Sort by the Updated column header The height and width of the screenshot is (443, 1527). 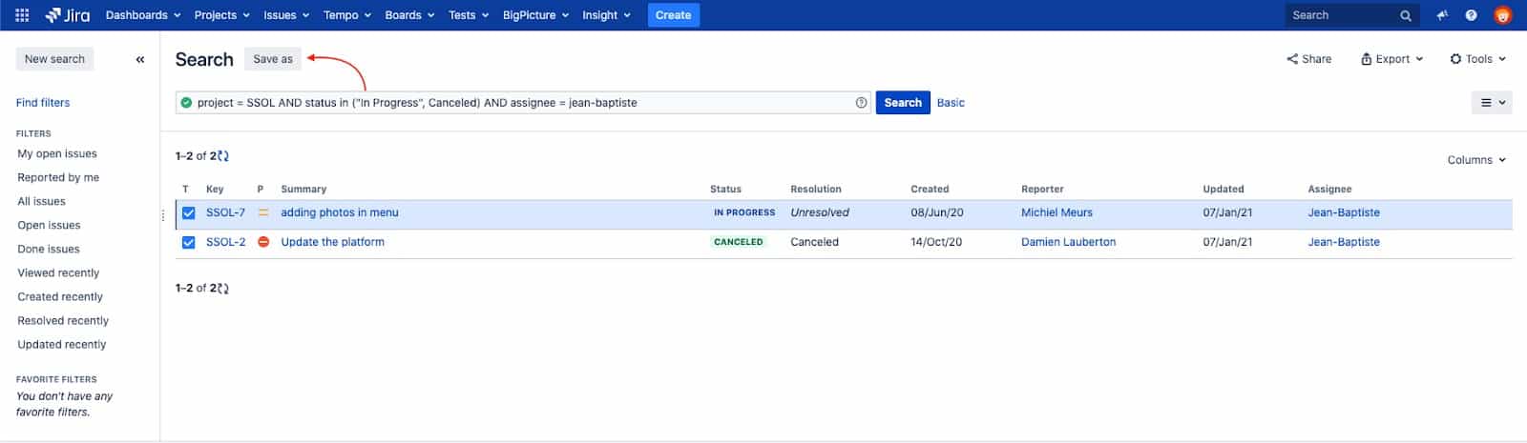1224,190
